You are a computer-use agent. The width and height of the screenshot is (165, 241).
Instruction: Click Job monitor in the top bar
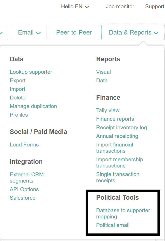tap(120, 7)
